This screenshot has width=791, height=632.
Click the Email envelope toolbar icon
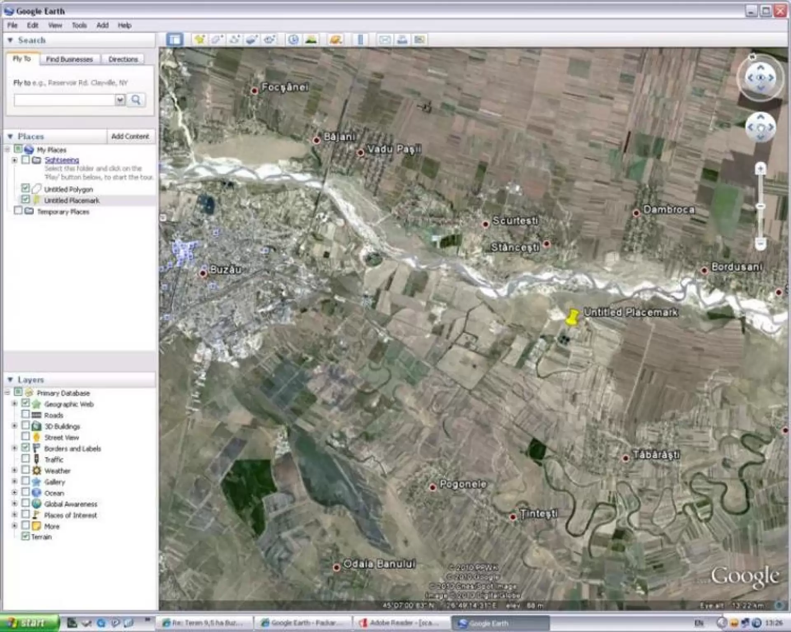click(x=385, y=40)
